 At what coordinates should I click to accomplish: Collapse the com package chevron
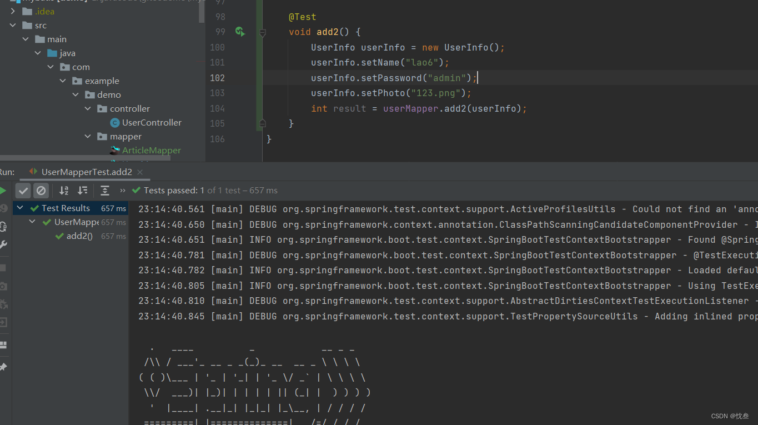[51, 67]
